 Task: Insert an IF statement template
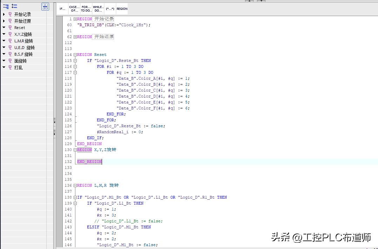point(62,9)
